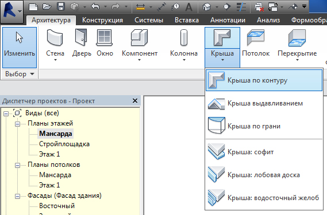Switch to the Системы ribbon tab
The width and height of the screenshot is (327, 215).
(149, 20)
